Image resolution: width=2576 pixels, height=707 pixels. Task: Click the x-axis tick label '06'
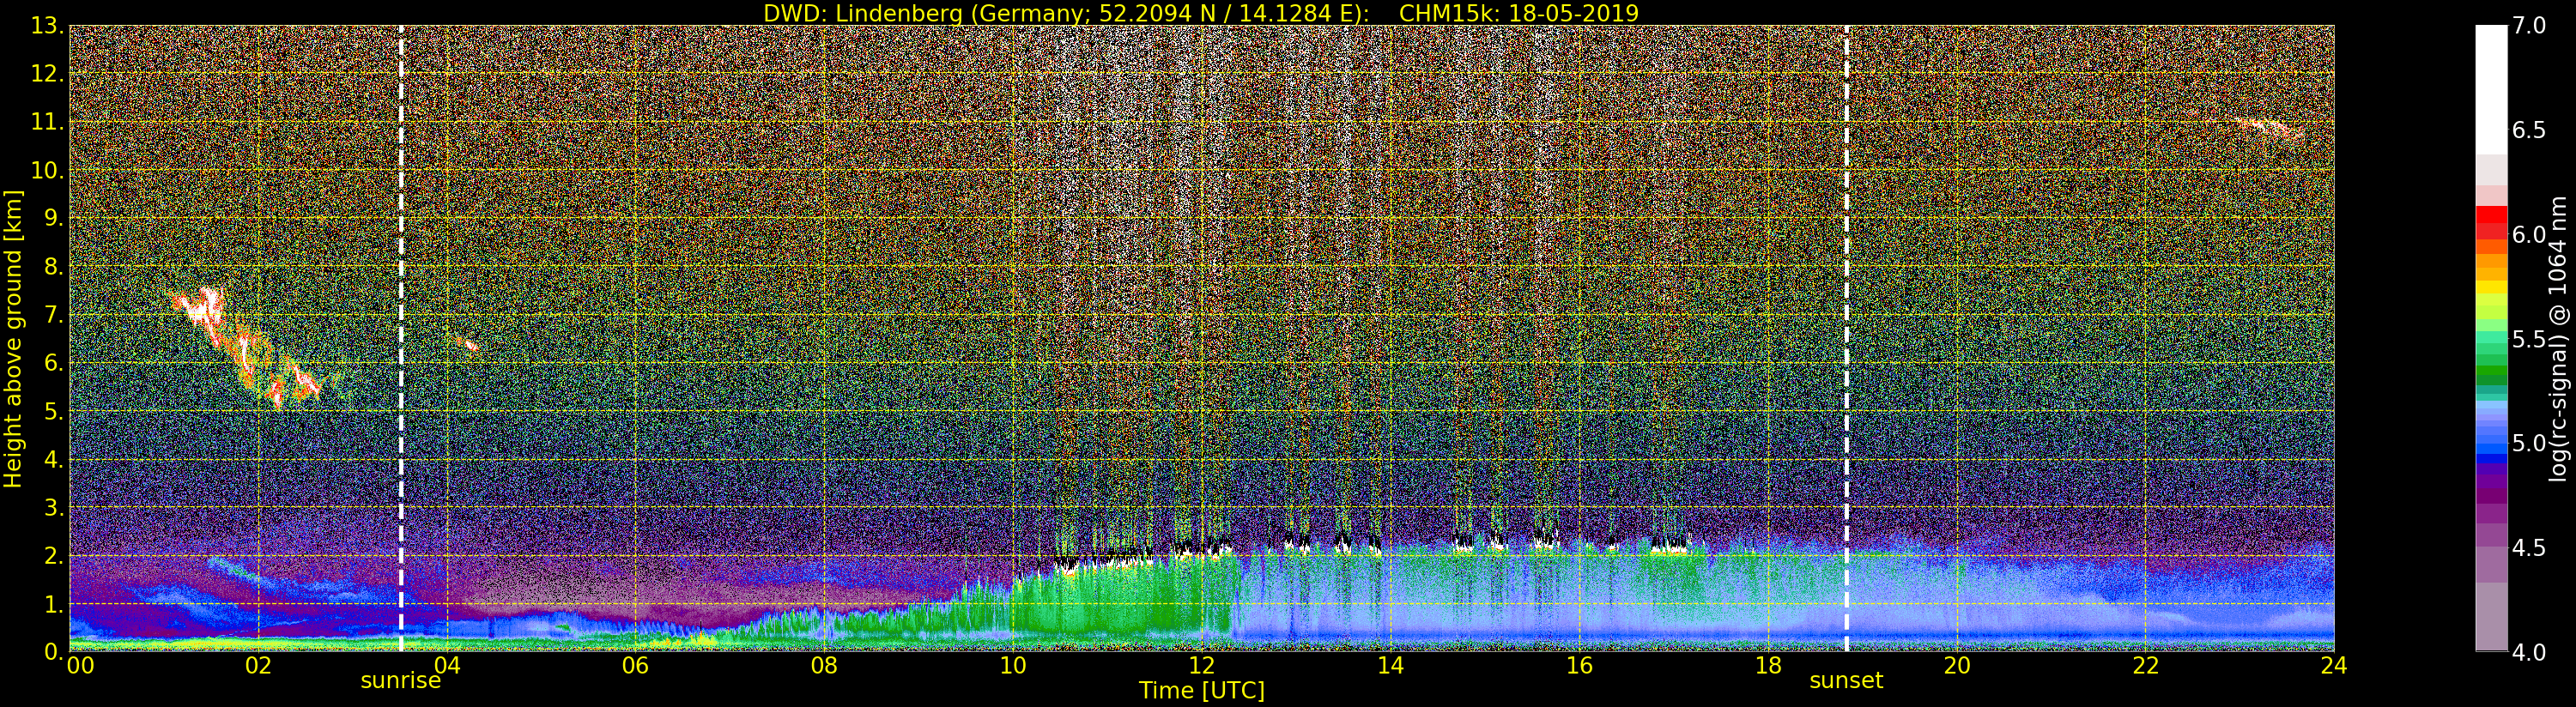click(636, 666)
